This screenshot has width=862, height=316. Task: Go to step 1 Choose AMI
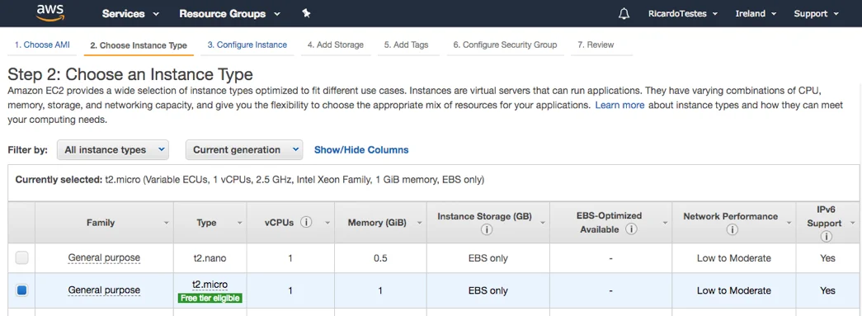(x=42, y=45)
